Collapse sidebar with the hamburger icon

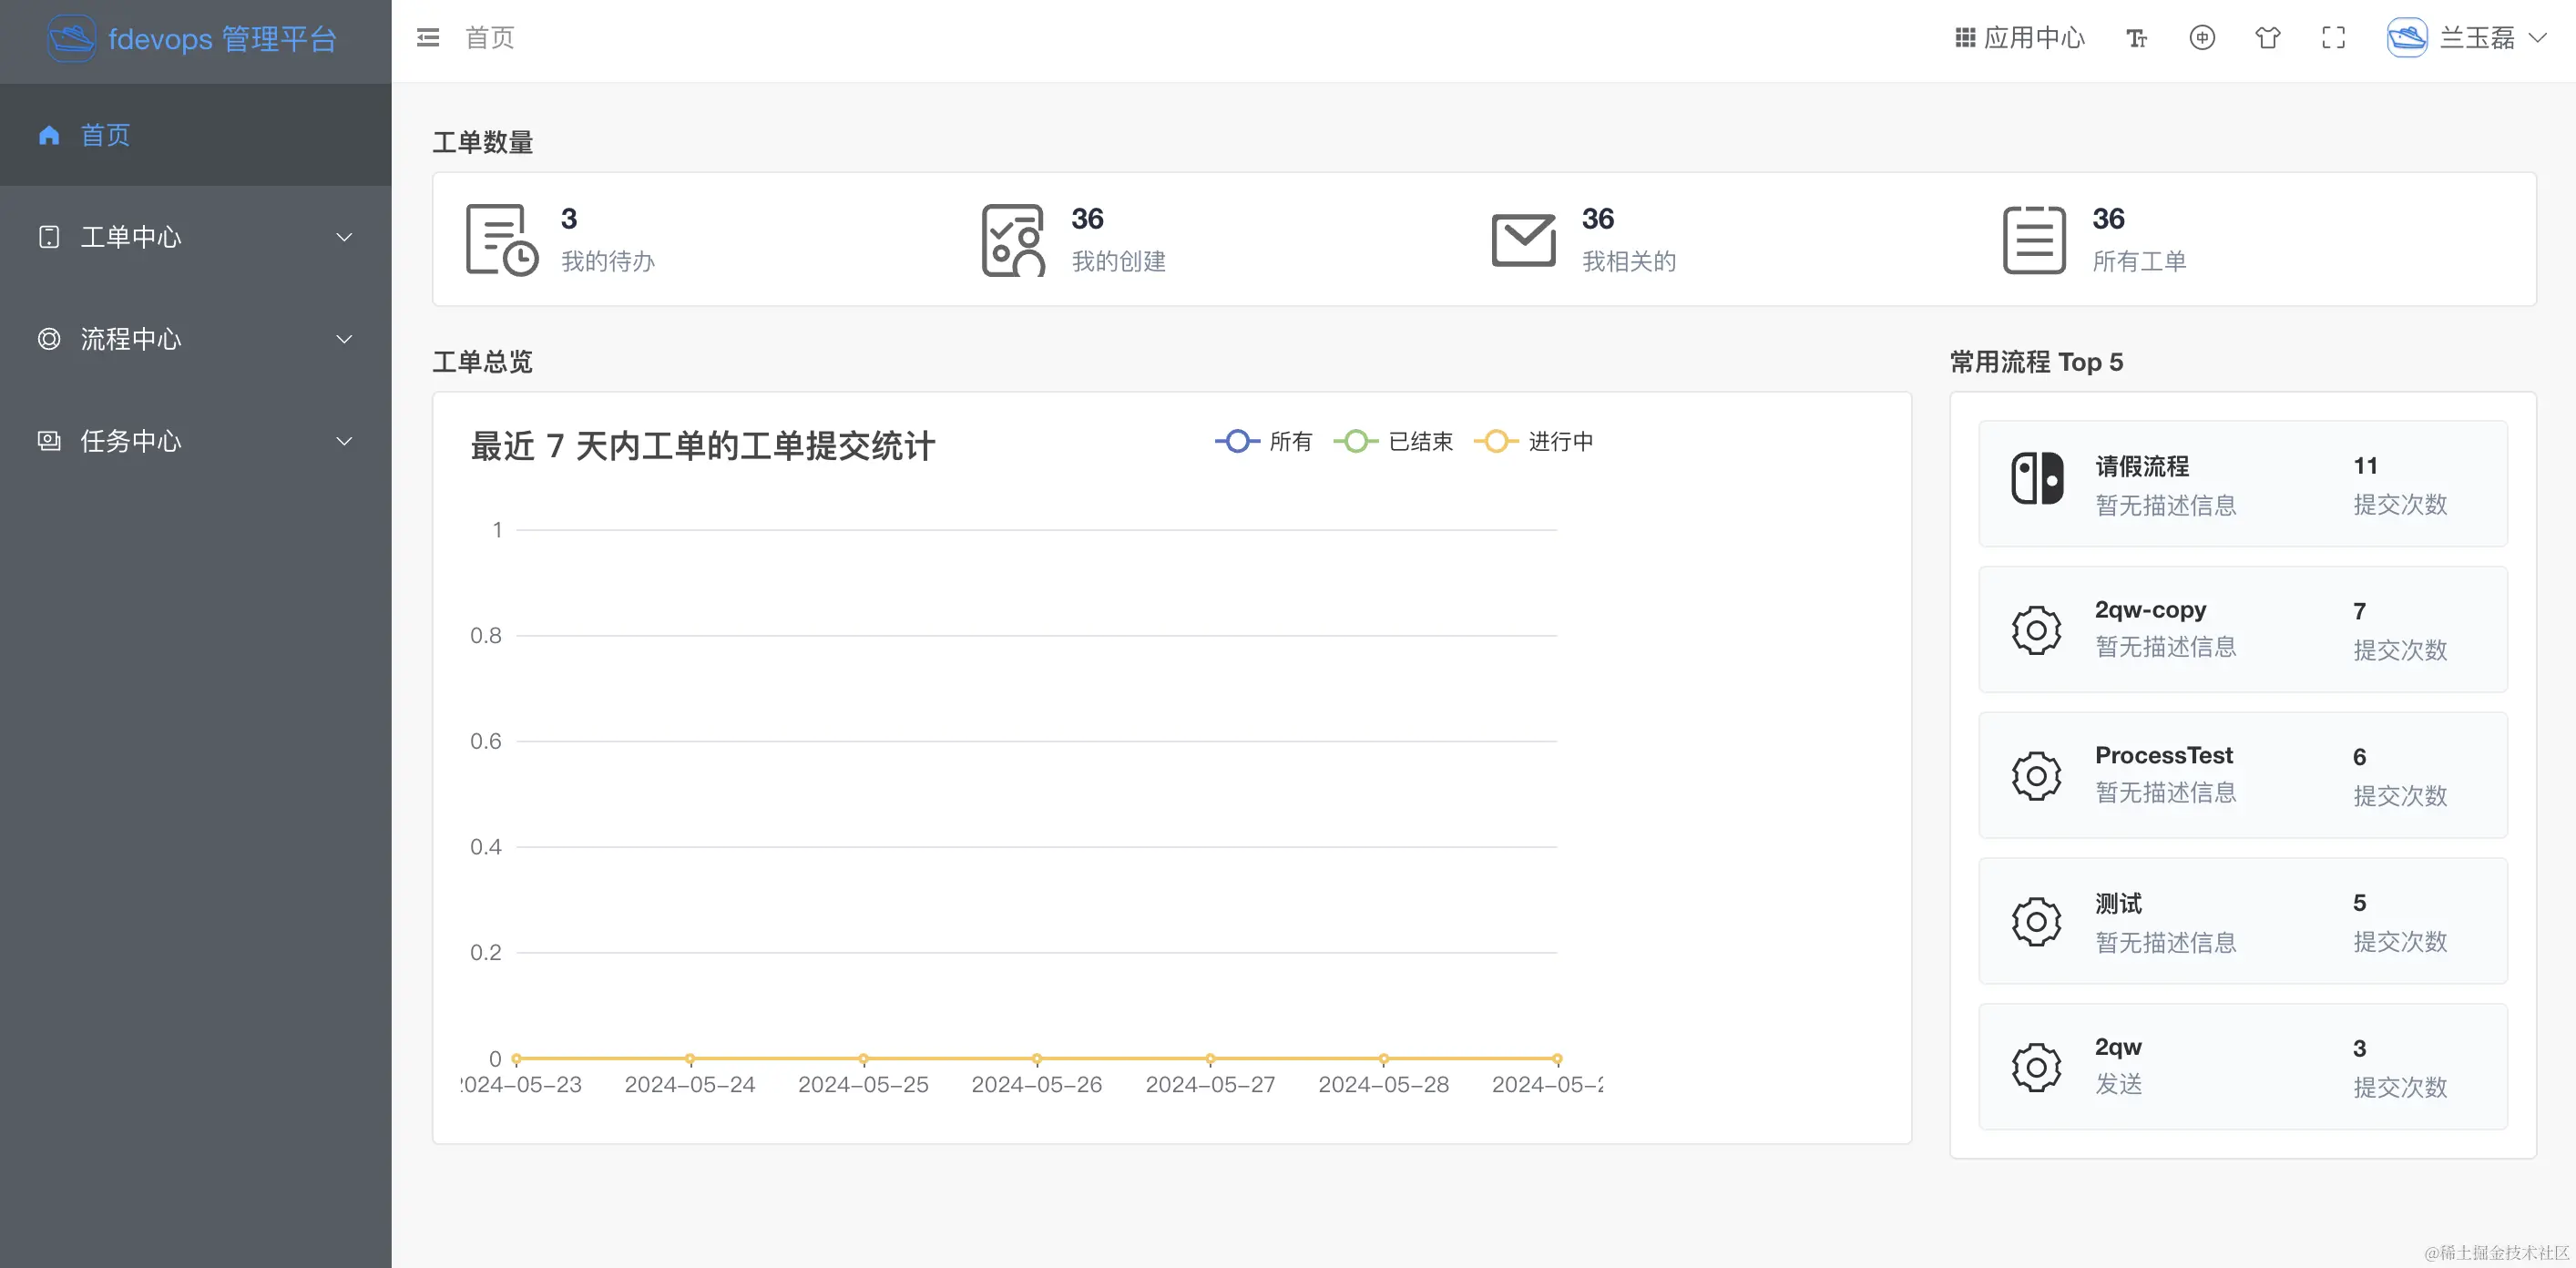point(428,38)
